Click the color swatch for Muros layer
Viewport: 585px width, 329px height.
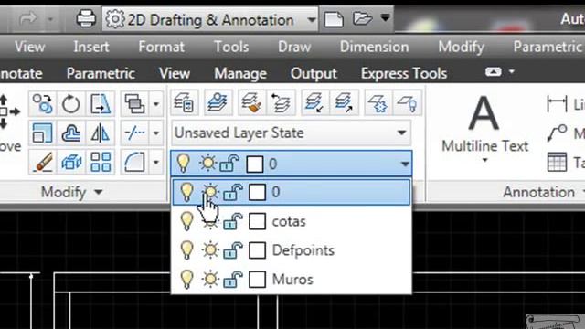point(257,279)
